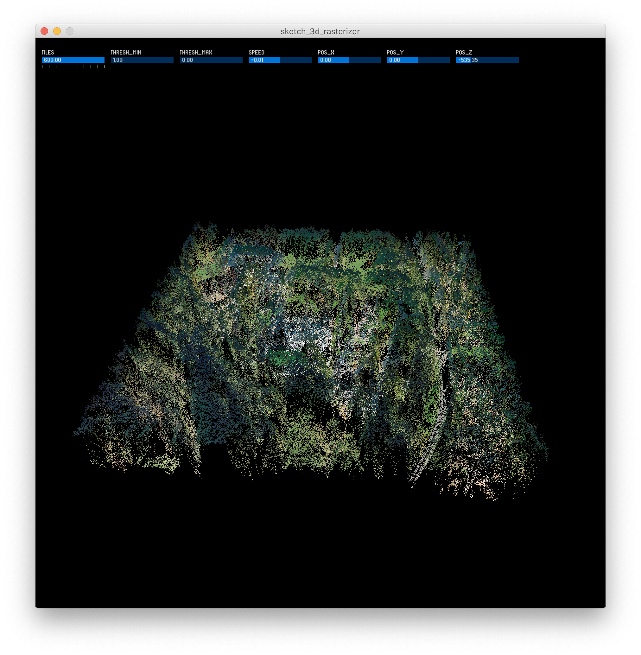Click the POS_Z label text

pyautogui.click(x=464, y=53)
